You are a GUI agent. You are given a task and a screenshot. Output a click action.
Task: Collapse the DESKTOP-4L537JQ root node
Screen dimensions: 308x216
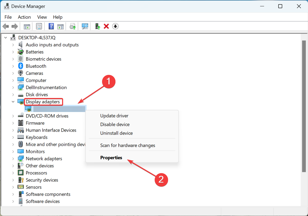[6, 38]
